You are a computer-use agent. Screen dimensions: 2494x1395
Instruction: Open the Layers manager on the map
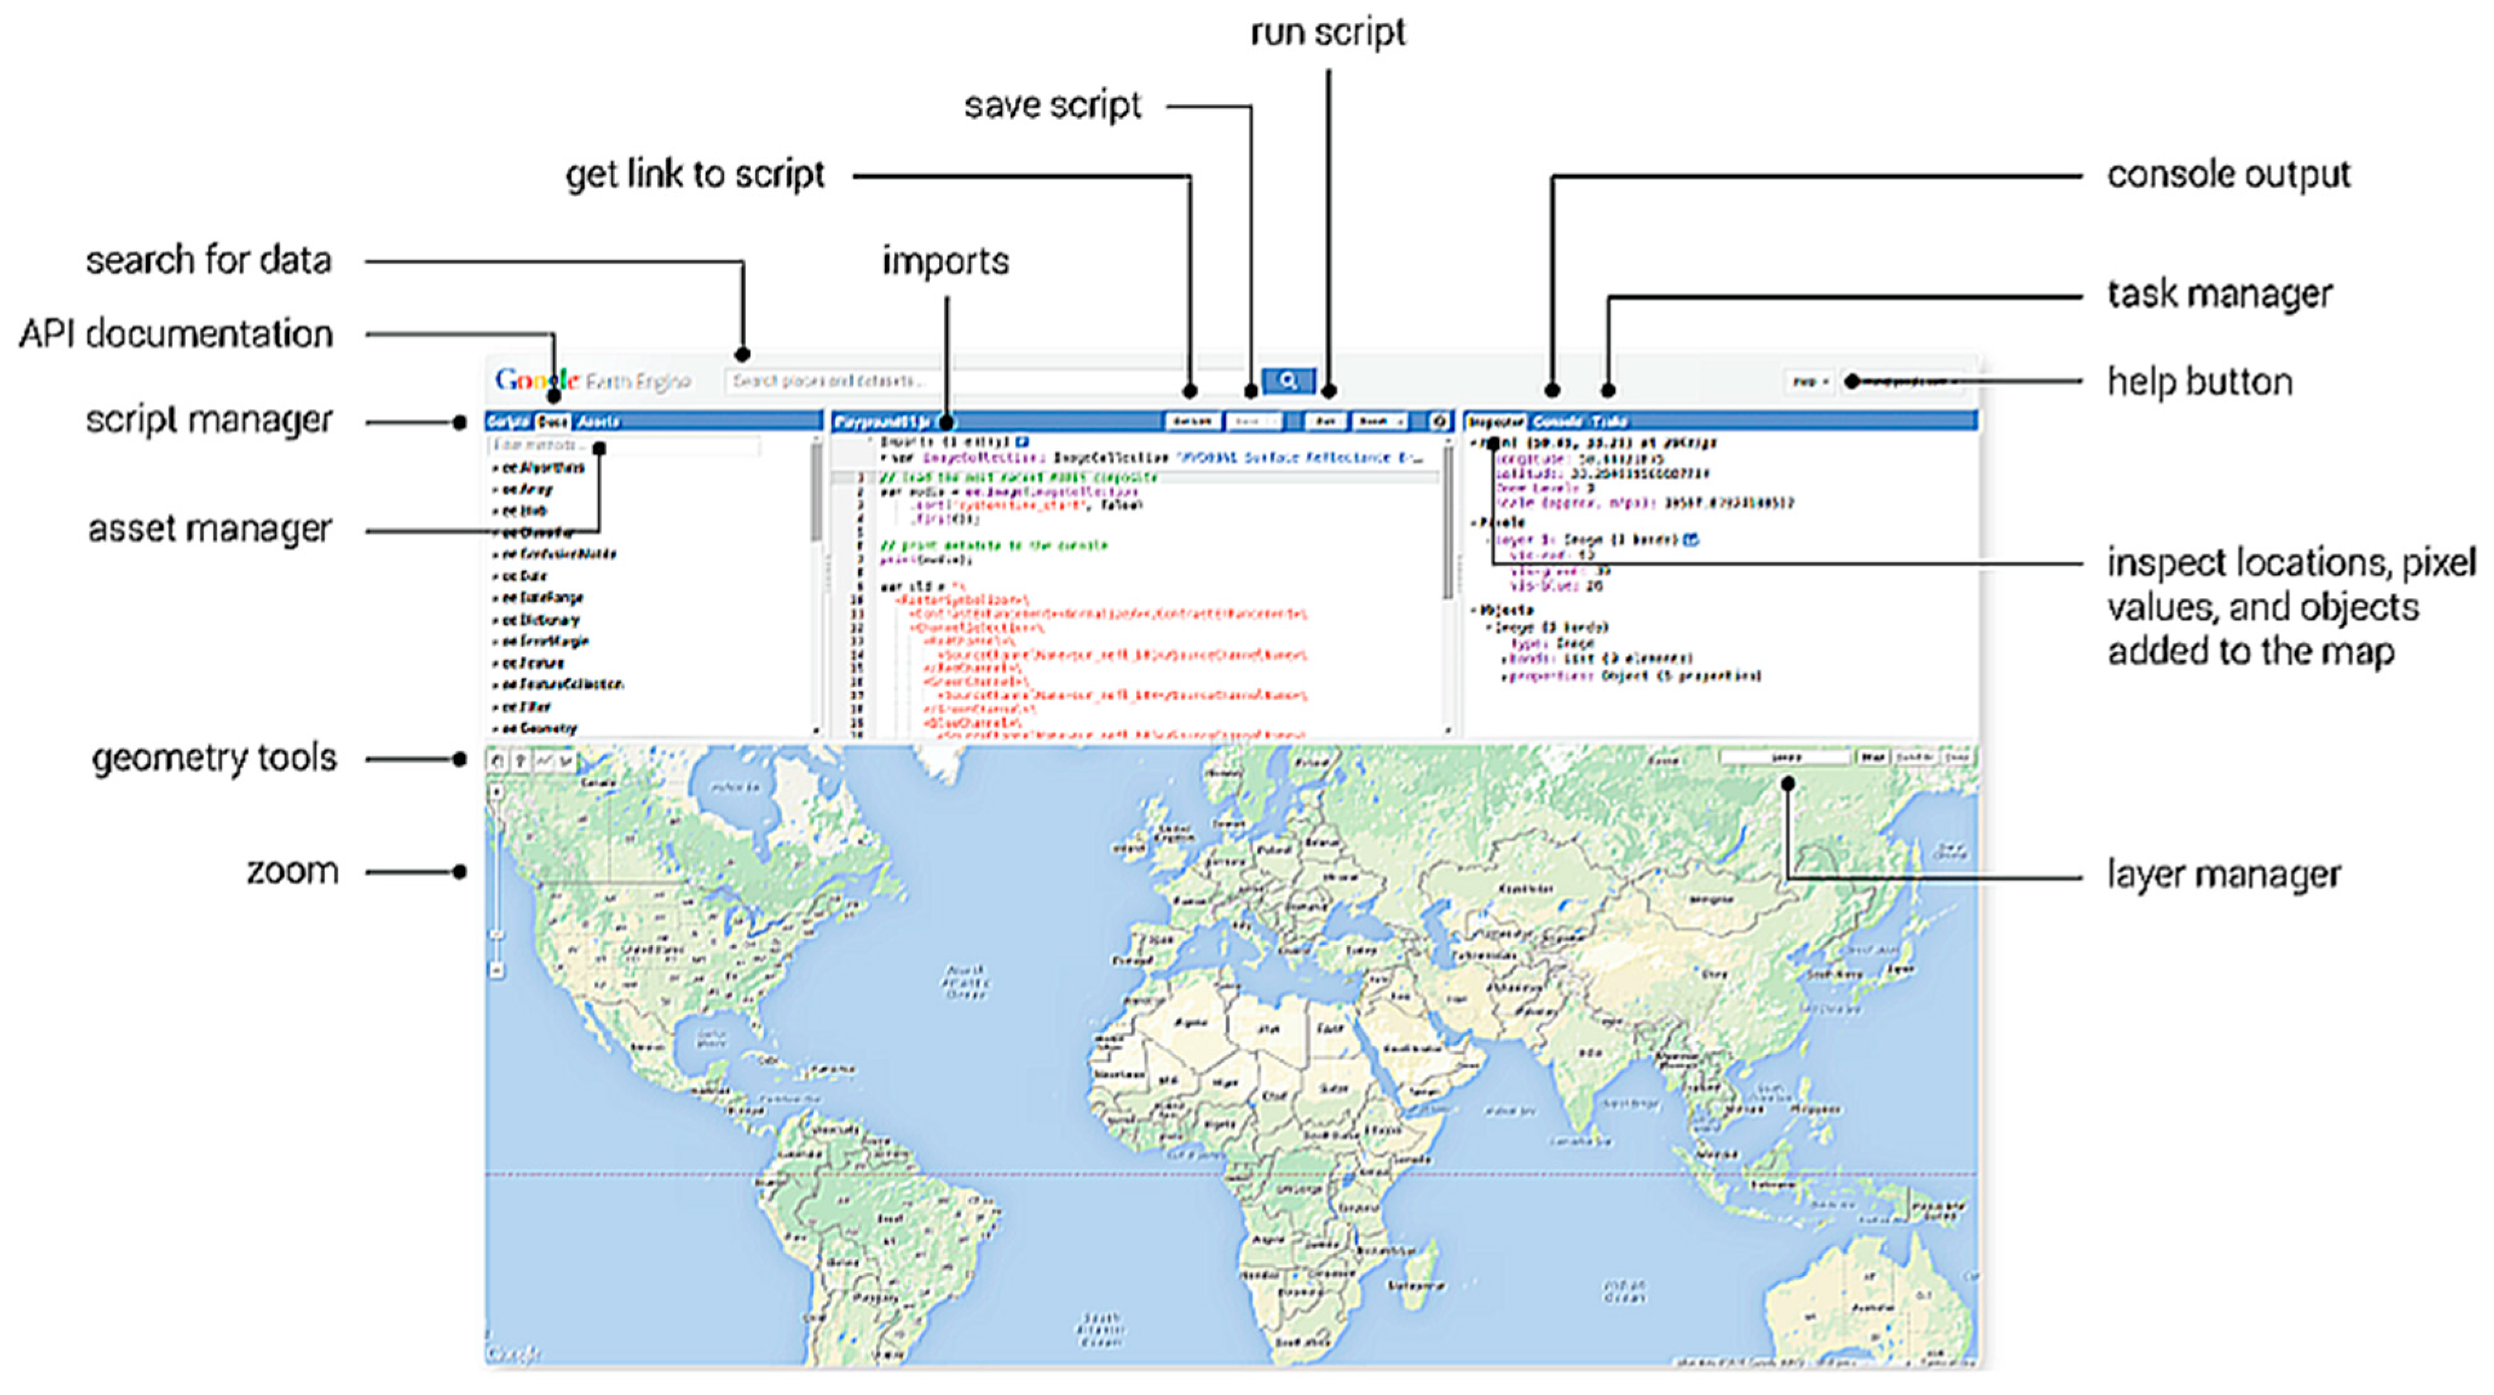click(x=1786, y=757)
